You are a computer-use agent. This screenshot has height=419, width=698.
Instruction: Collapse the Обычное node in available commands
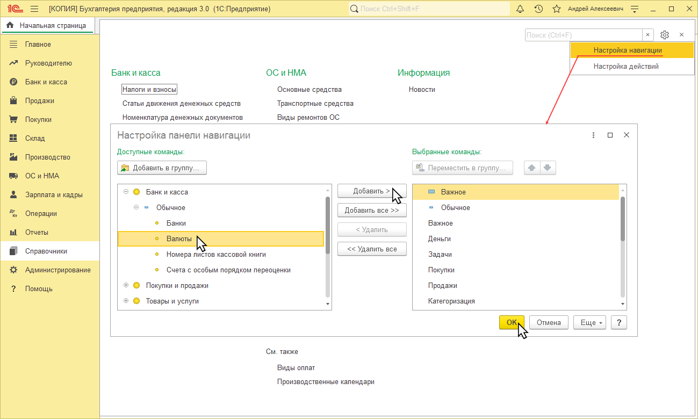(x=136, y=207)
